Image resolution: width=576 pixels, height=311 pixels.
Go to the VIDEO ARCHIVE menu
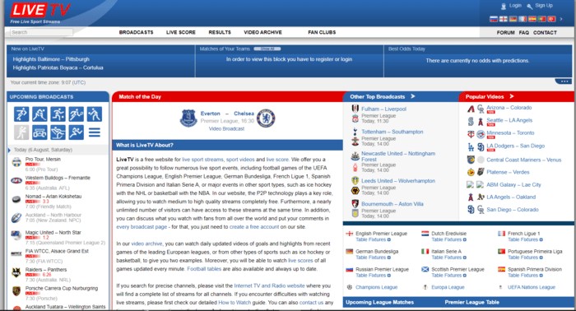pyautogui.click(x=262, y=32)
